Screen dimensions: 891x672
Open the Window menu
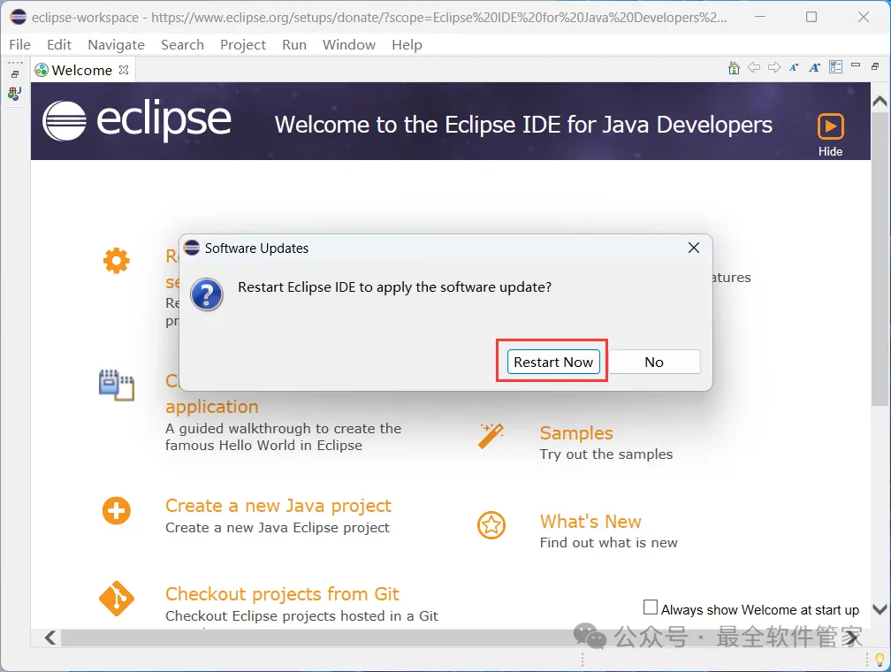[x=349, y=45]
